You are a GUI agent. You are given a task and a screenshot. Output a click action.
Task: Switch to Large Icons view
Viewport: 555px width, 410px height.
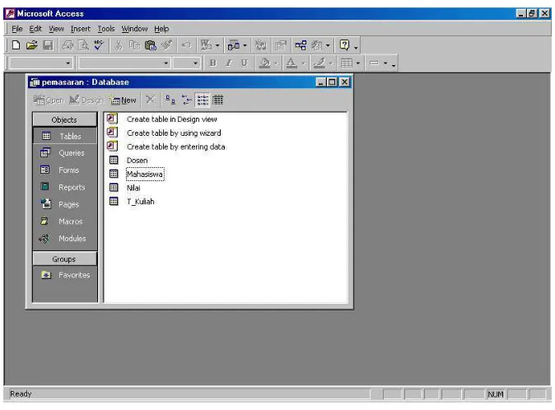tap(170, 100)
